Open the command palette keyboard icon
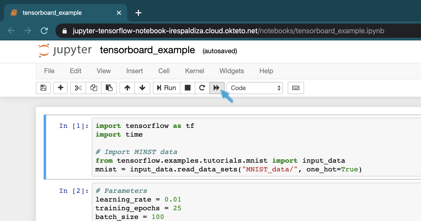421x221 pixels. click(x=296, y=88)
